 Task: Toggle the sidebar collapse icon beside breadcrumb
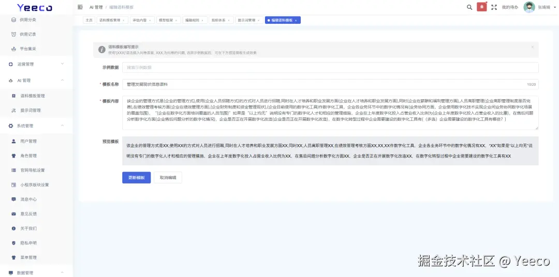[x=80, y=7]
